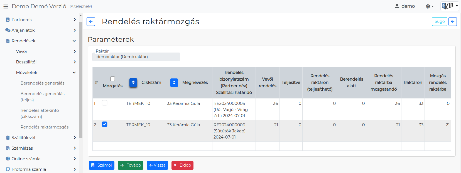The image size is (461, 173).
Task: Uncheck the row 2 RE2024000006 checkbox
Action: tap(105, 124)
